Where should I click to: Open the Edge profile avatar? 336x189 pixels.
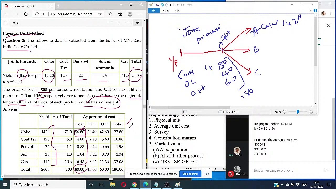click(x=130, y=14)
